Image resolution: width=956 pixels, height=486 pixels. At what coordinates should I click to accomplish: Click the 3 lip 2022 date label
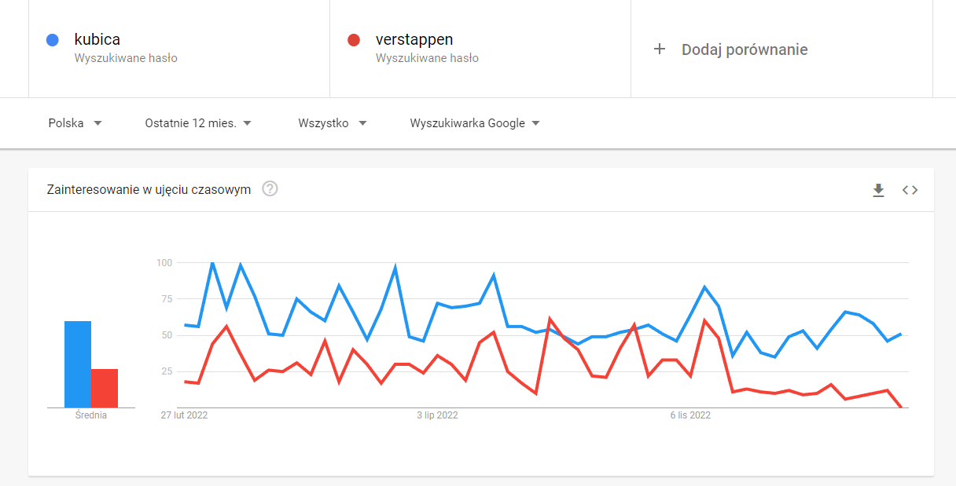(x=437, y=415)
